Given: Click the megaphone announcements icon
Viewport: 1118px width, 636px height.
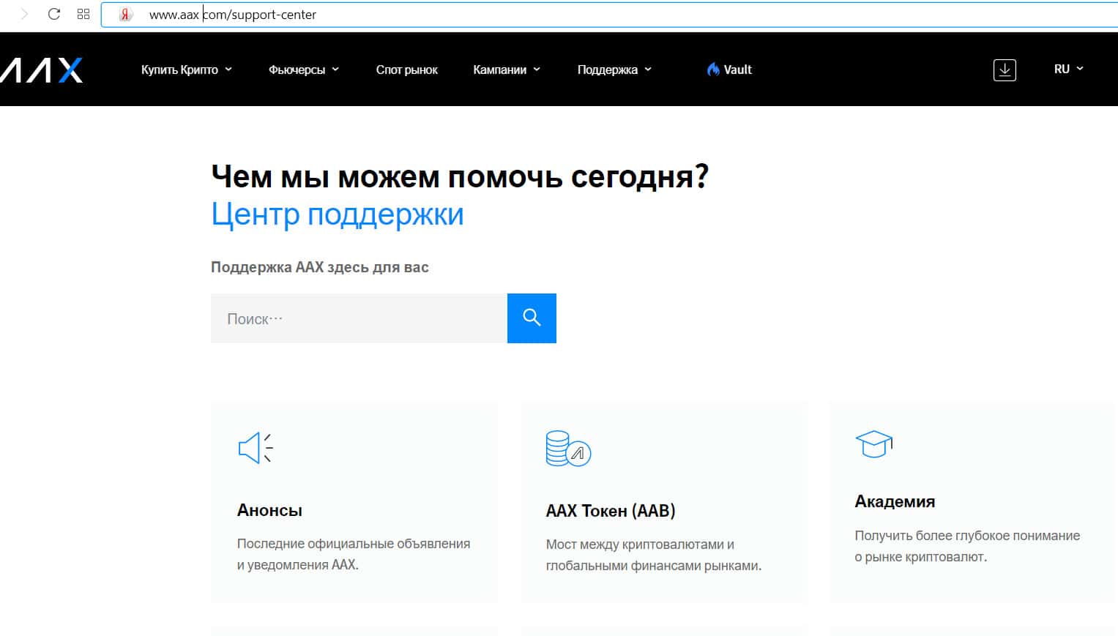Looking at the screenshot, I should (x=255, y=447).
